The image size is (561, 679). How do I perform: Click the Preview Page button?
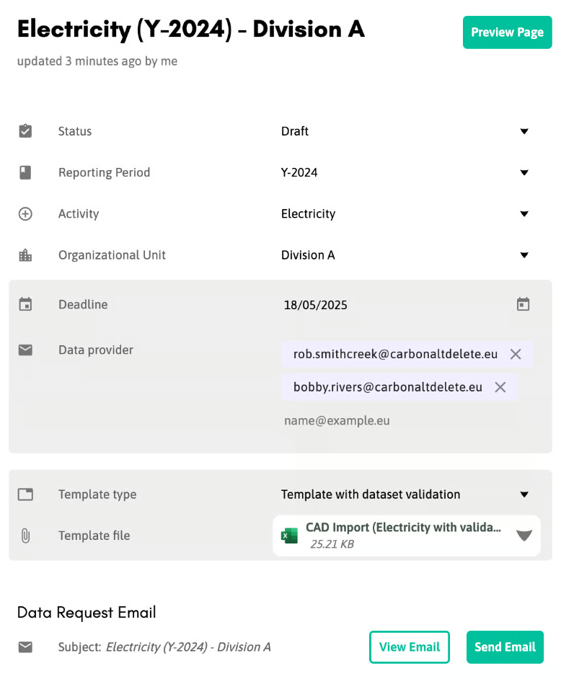pos(508,32)
